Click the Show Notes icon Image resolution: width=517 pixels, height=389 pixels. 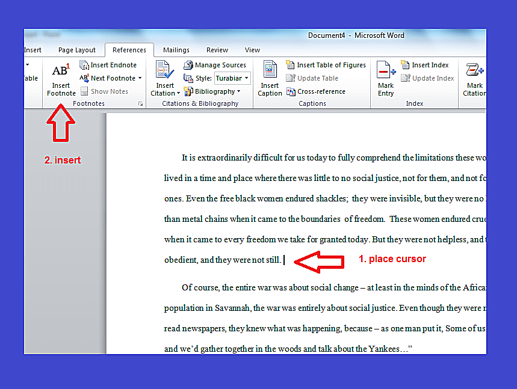(x=84, y=91)
